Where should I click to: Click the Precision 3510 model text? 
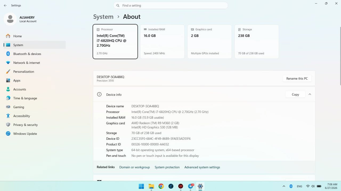[105, 81]
